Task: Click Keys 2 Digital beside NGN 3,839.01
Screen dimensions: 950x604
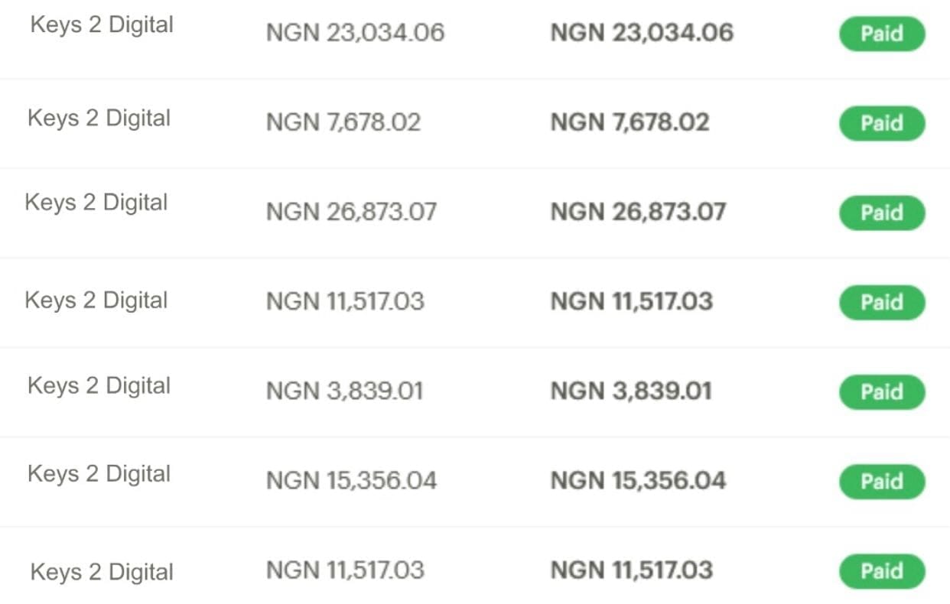Action: tap(99, 385)
